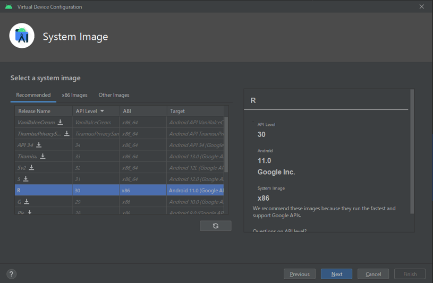Select the 'Android 12.0 (Google A' target cell
Viewport: 433px width, 283px height.
pyautogui.click(x=196, y=179)
